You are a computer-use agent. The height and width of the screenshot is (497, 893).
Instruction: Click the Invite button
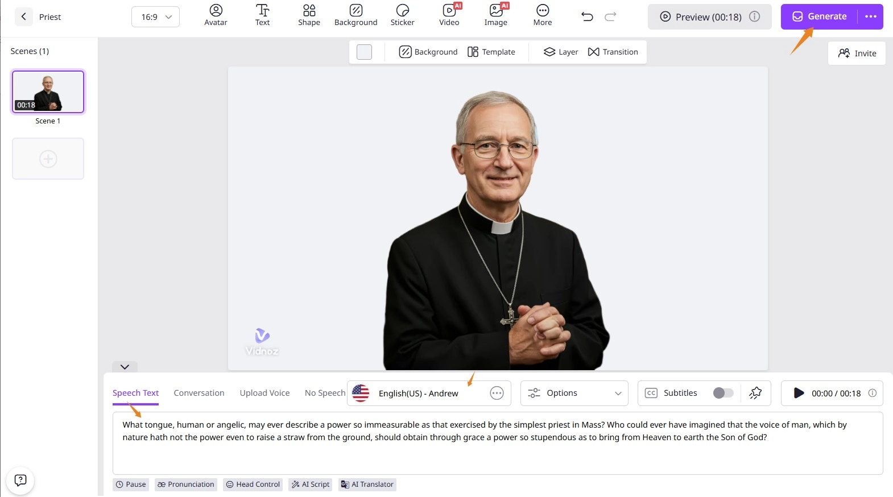[857, 53]
